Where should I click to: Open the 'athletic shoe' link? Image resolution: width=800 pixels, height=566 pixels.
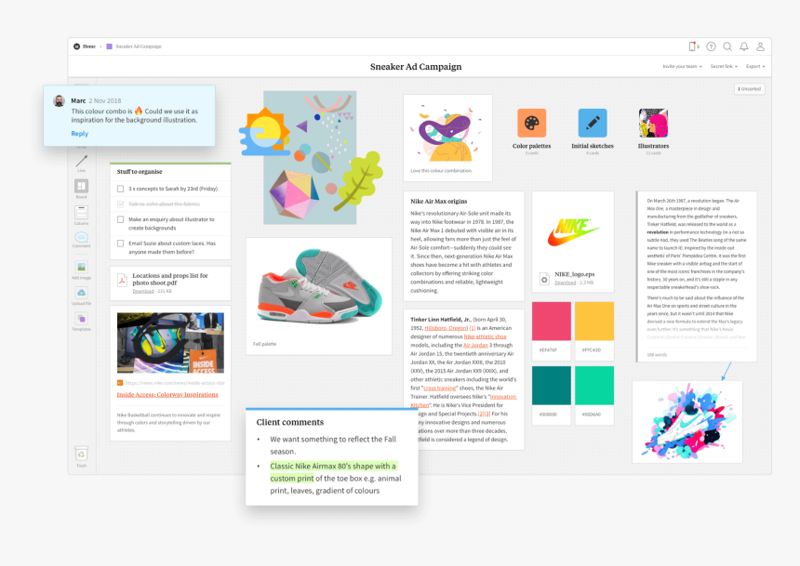tap(491, 336)
